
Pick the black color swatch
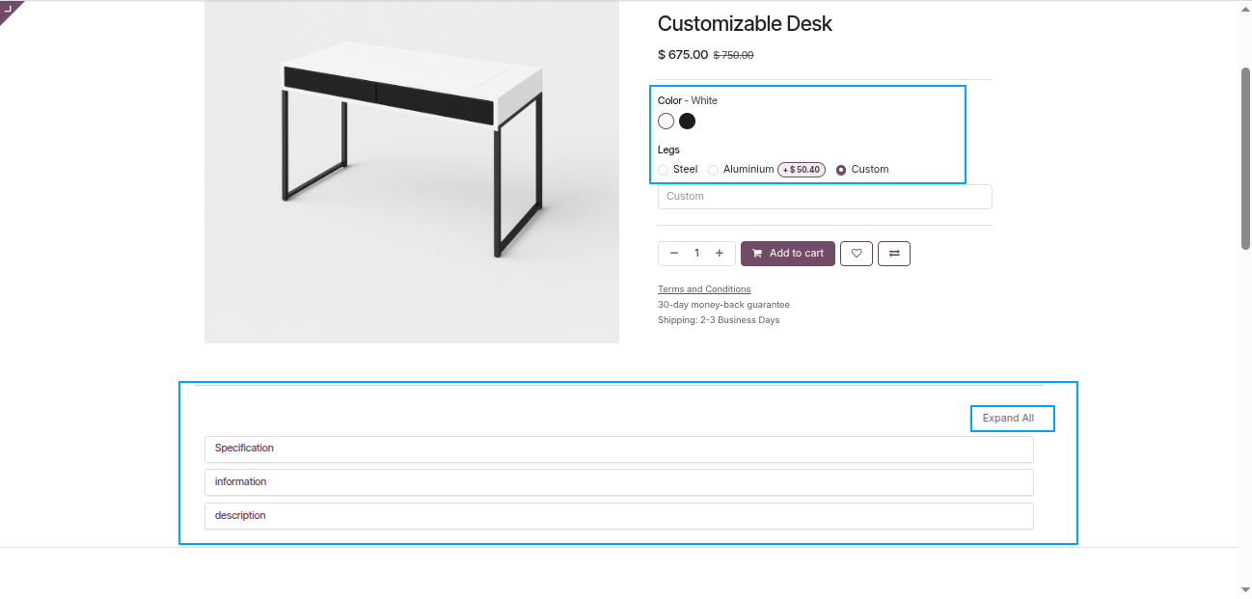pyautogui.click(x=687, y=122)
